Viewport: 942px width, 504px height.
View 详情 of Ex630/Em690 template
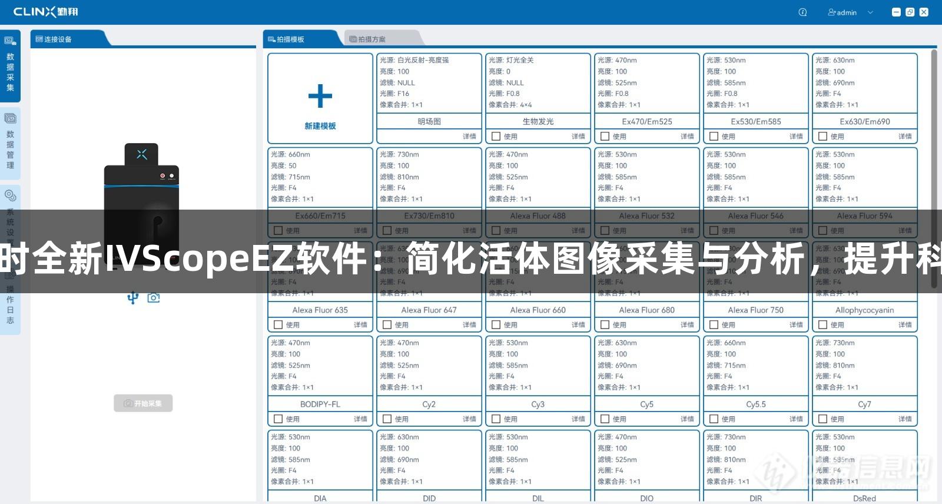point(905,136)
